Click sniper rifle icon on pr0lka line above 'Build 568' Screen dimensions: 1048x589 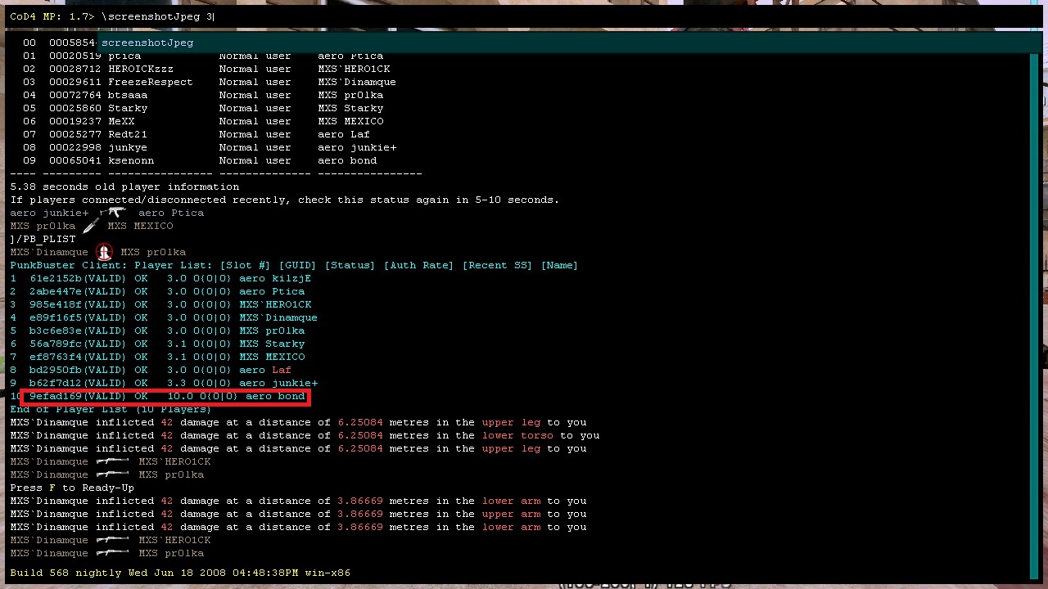[112, 553]
